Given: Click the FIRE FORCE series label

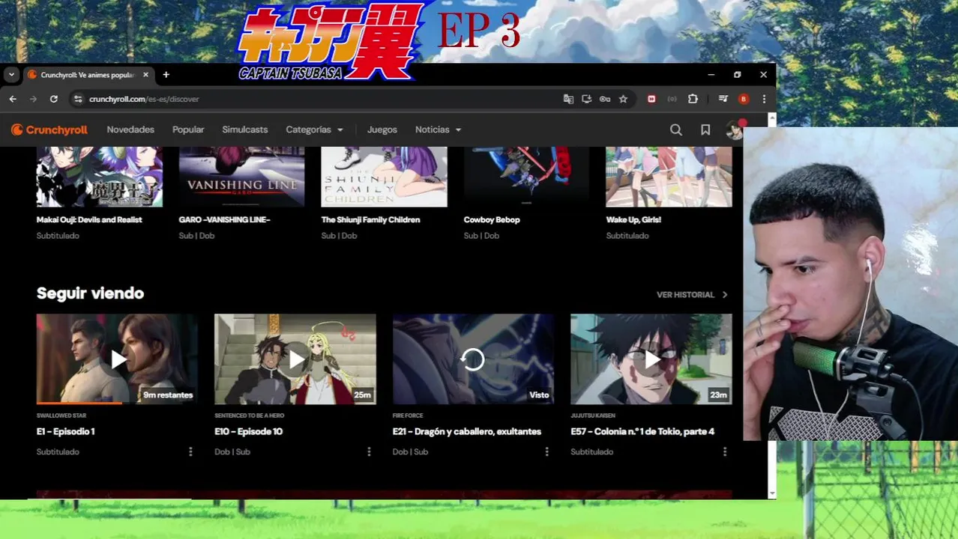Looking at the screenshot, I should [408, 415].
